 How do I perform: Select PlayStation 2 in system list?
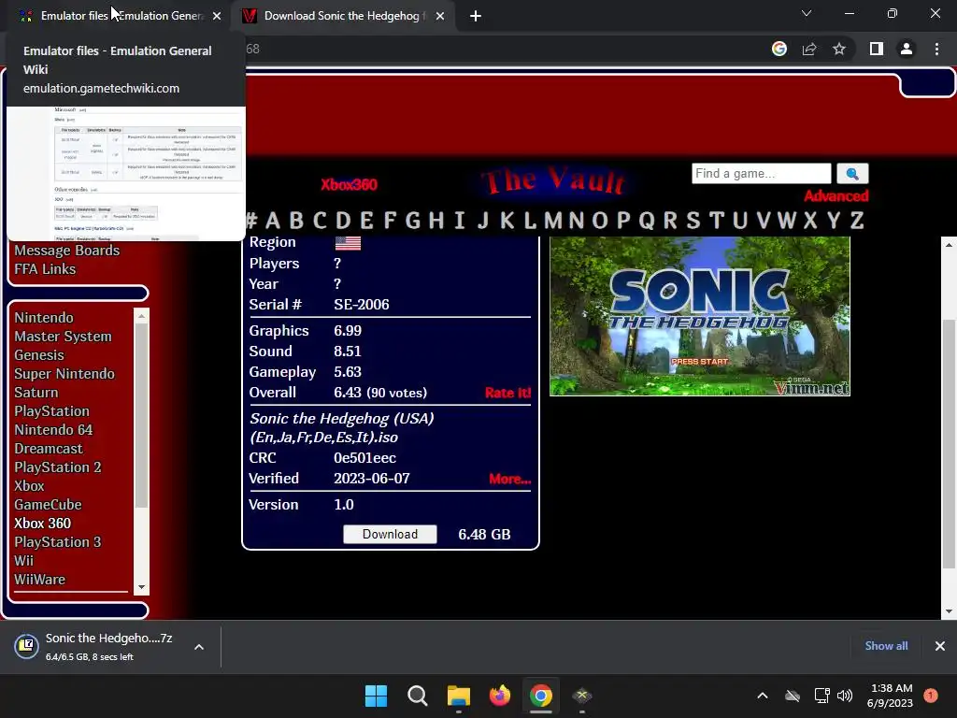[58, 467]
